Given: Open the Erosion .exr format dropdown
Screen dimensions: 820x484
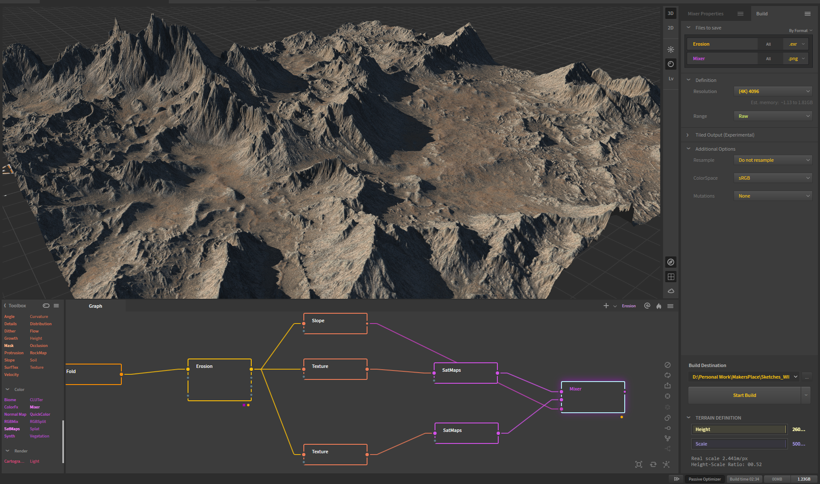Looking at the screenshot, I should [796, 44].
